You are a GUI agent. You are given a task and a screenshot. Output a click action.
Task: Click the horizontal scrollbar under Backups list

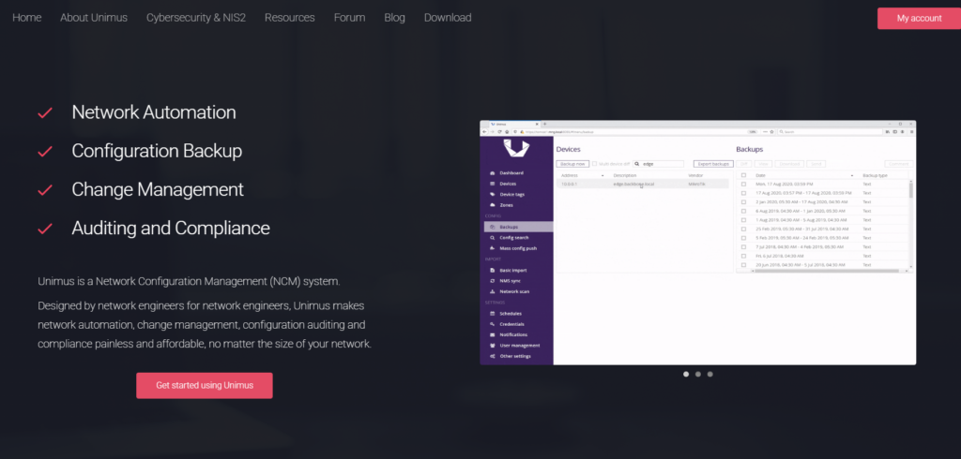829,271
